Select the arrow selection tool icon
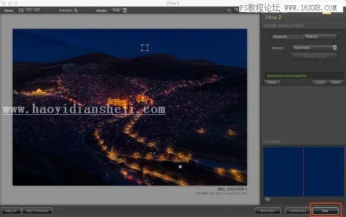Image resolution: width=346 pixels, height=217 pixels. click(229, 10)
